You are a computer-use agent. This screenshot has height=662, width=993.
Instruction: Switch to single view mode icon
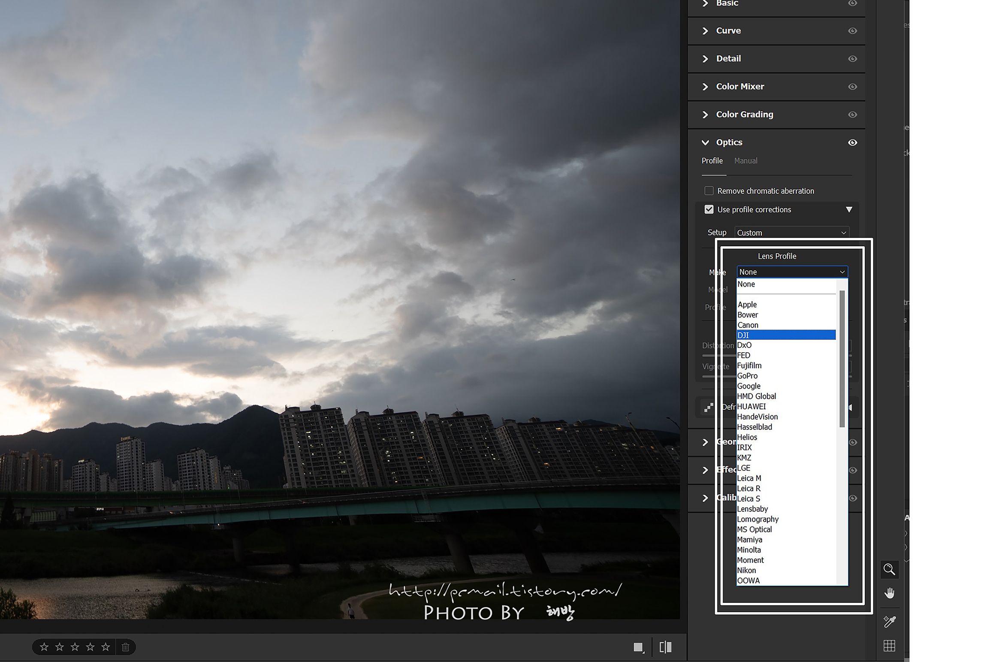[638, 647]
